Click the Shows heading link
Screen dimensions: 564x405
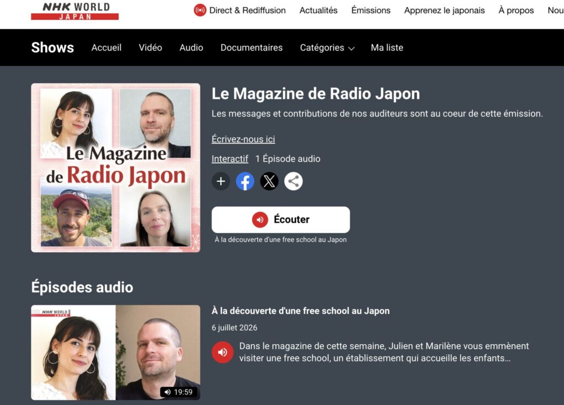pyautogui.click(x=52, y=47)
